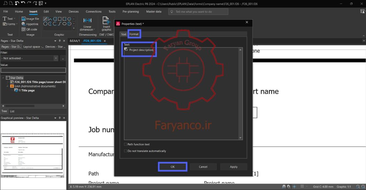
Task: Select the QR code tool
Action: (29, 29)
